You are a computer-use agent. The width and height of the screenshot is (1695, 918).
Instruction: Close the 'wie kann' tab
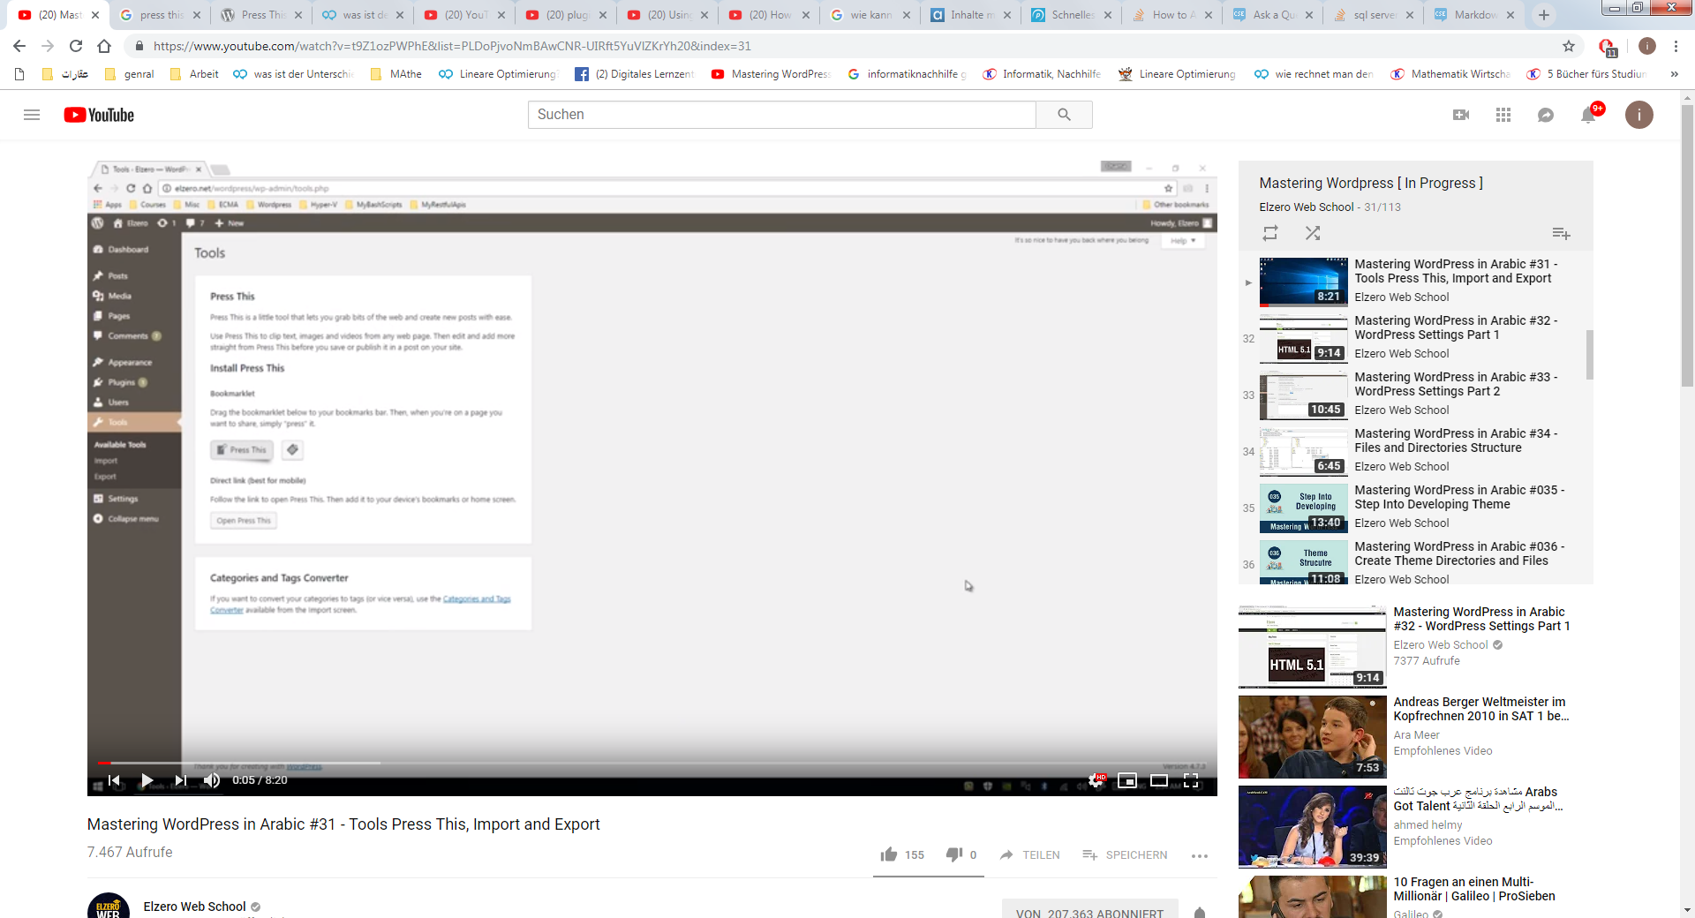906,15
